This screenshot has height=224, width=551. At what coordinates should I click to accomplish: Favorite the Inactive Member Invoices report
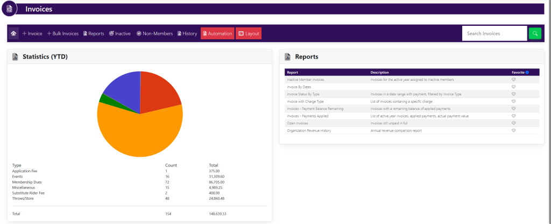[513, 80]
